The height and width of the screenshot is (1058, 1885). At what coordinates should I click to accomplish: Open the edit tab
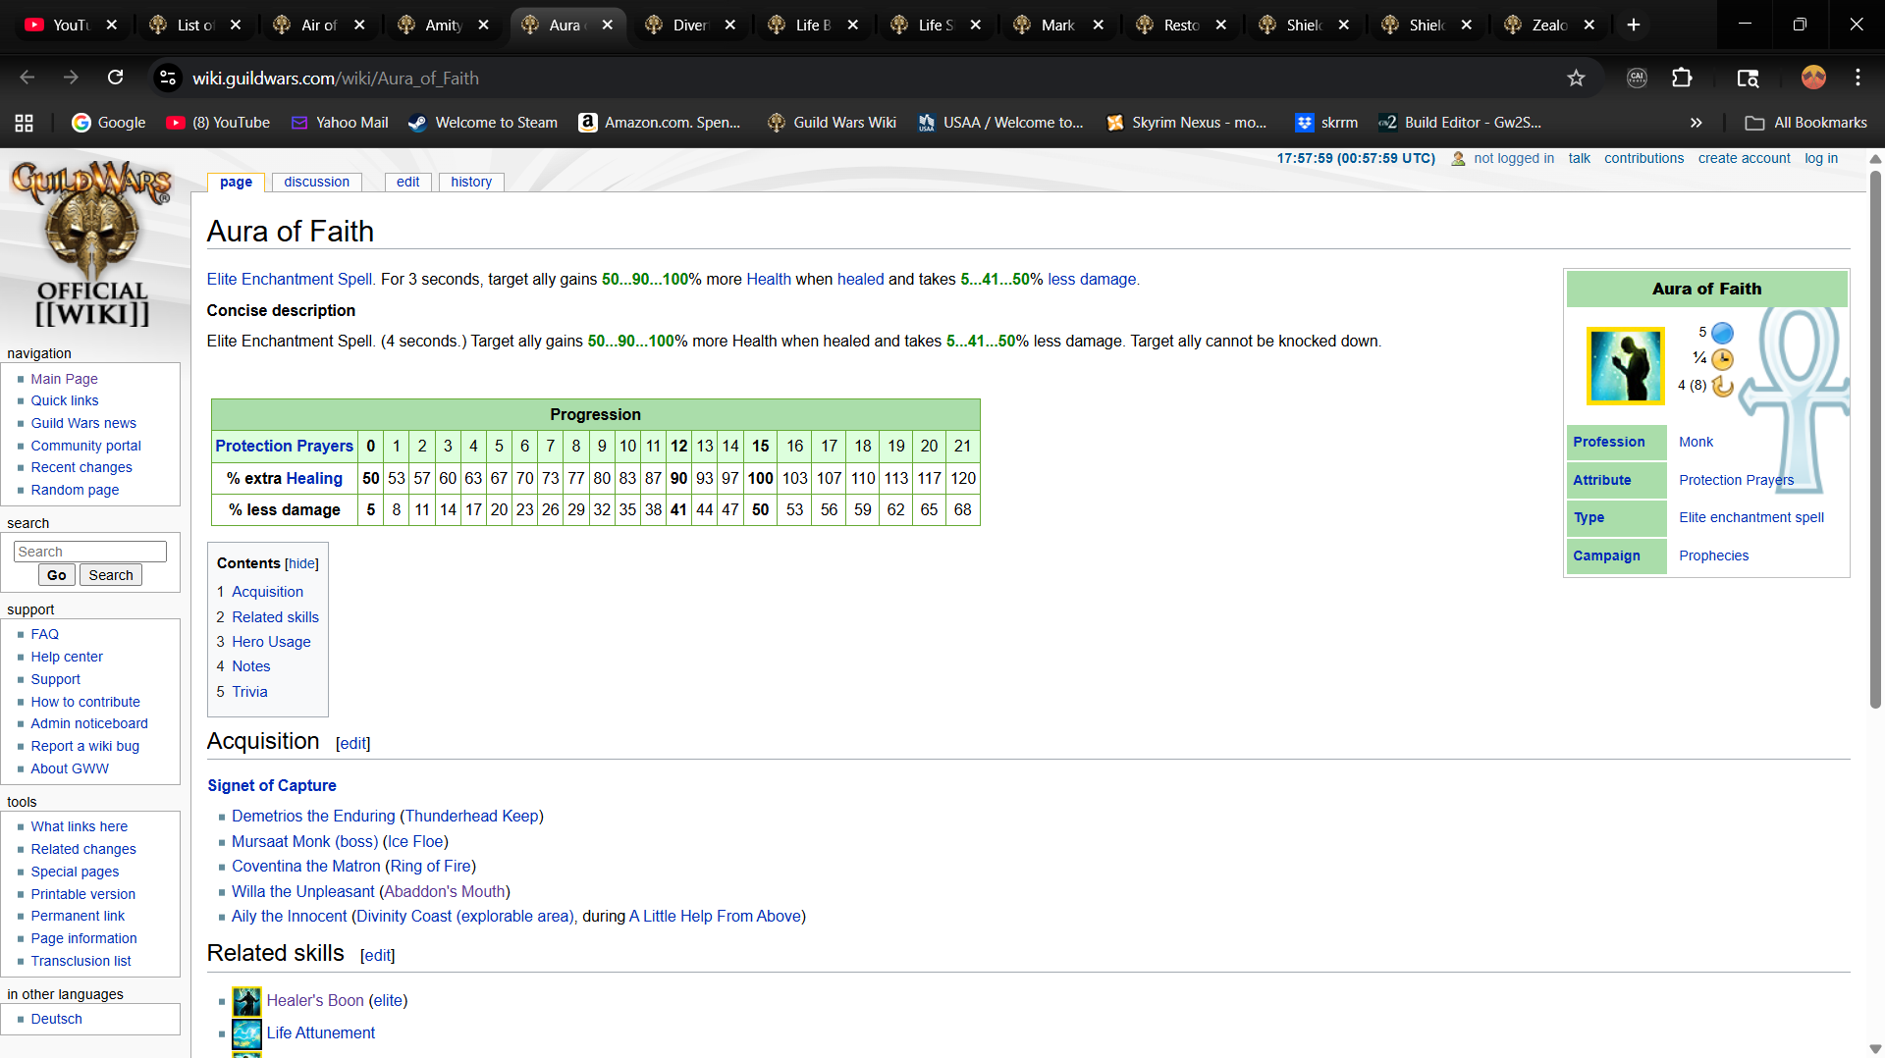click(x=408, y=182)
